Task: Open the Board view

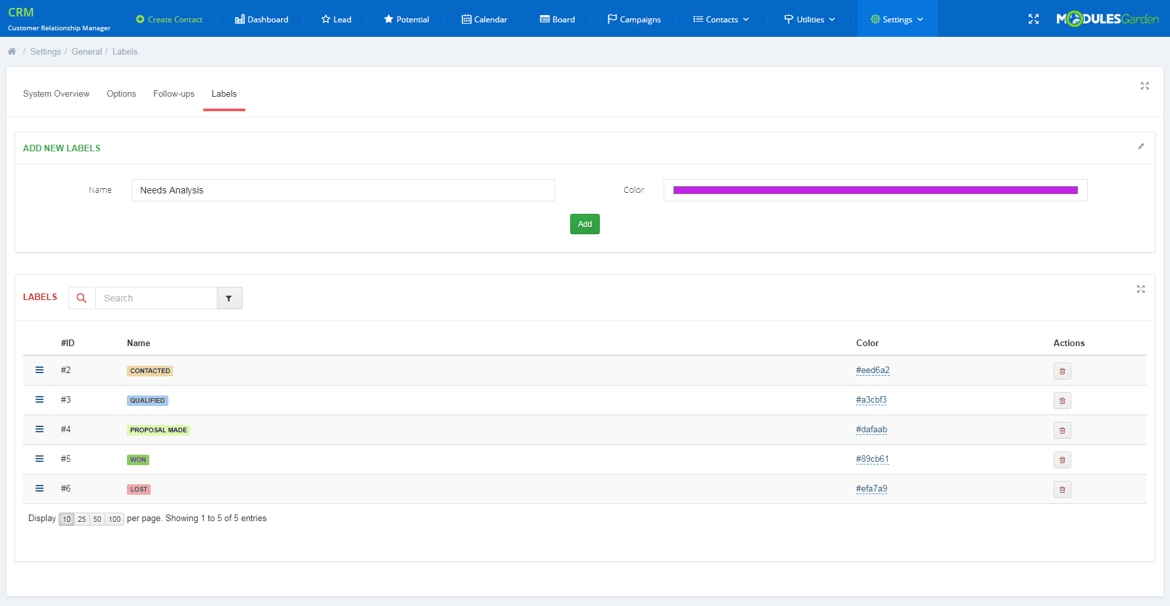Action: [x=557, y=19]
